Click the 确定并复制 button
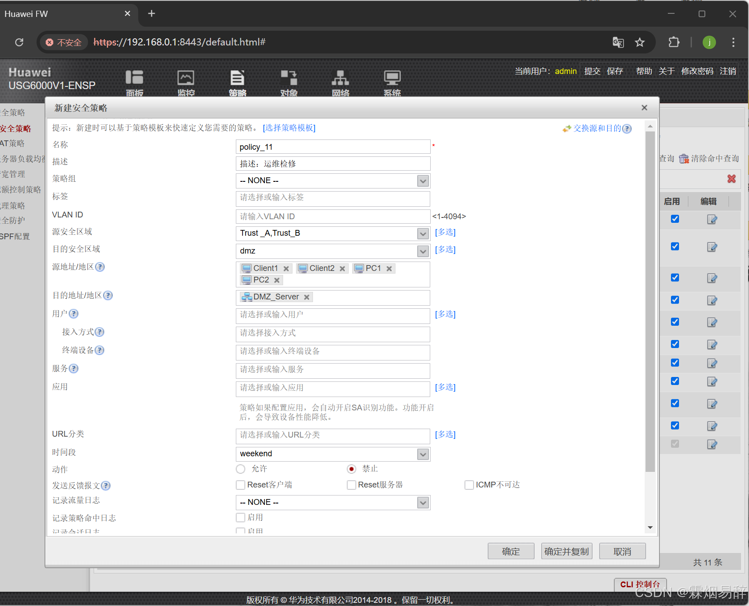The image size is (749, 606). coord(567,552)
